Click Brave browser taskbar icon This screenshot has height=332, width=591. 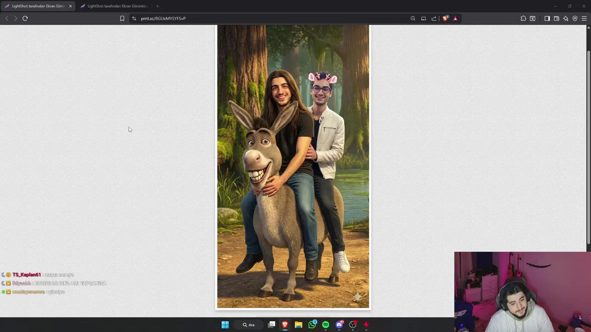pos(285,325)
